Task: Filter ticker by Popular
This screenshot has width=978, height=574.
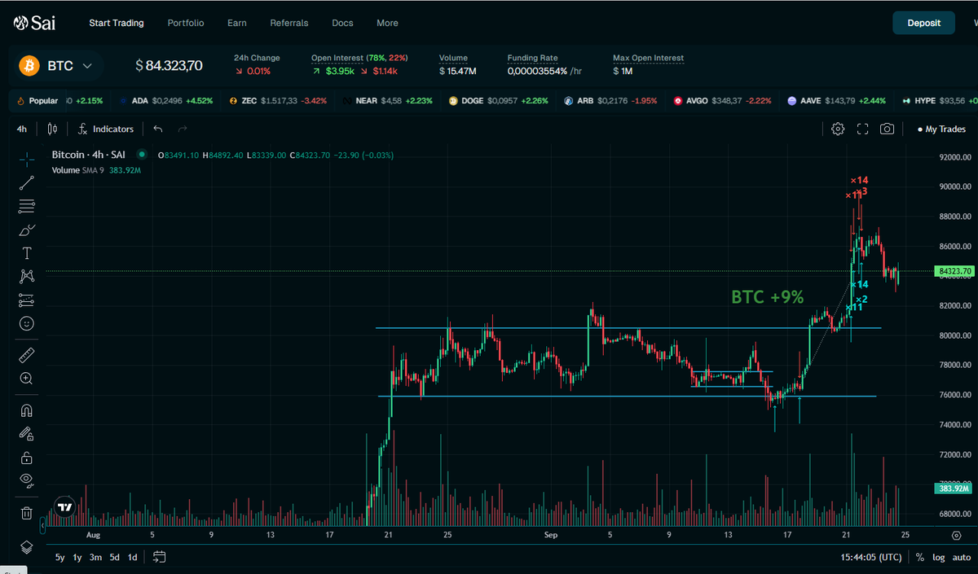Action: click(x=37, y=101)
